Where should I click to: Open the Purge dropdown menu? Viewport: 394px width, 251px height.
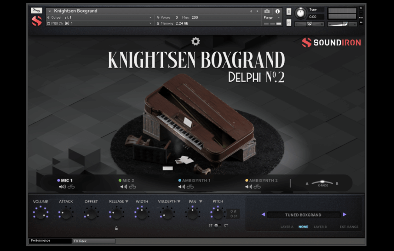point(272,18)
